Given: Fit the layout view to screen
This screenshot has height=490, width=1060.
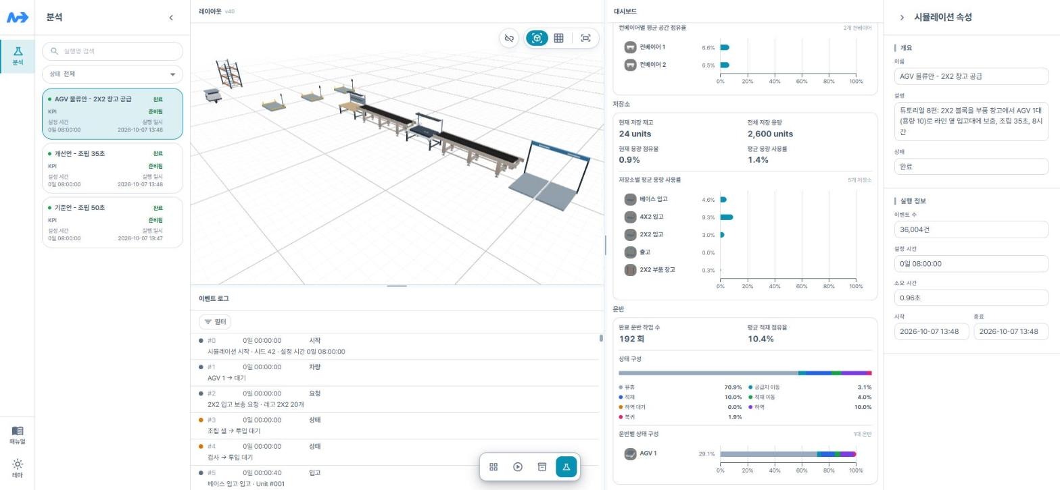Looking at the screenshot, I should [585, 38].
